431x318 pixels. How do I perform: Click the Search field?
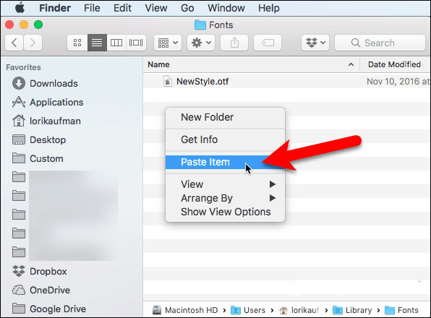380,43
